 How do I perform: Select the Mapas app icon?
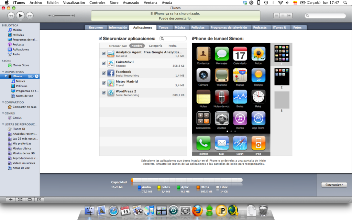[240, 75]
